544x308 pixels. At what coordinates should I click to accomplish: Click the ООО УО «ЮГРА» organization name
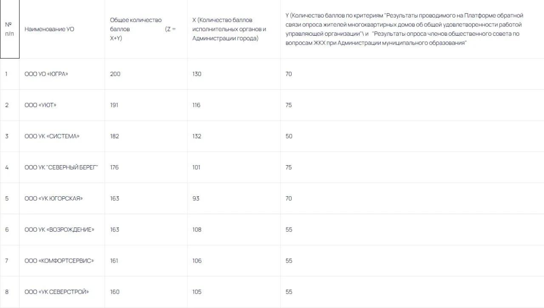tap(46, 74)
